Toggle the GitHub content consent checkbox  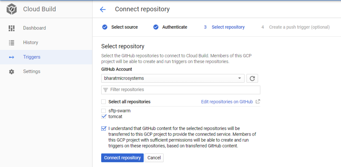click(104, 128)
